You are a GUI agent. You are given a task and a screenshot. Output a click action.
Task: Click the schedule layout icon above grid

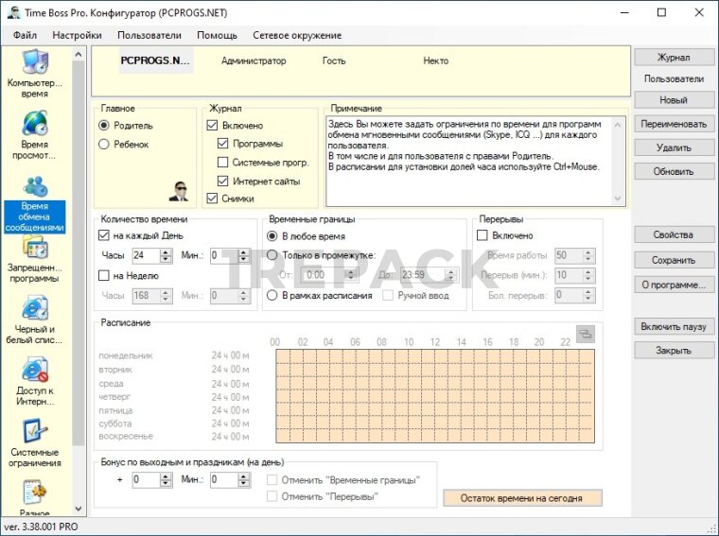pyautogui.click(x=586, y=333)
